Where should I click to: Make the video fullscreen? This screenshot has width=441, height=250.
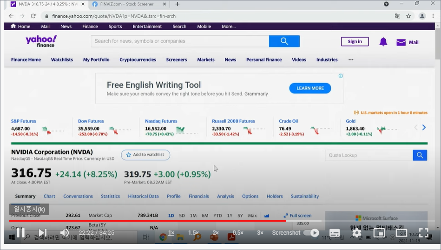pos(423,233)
